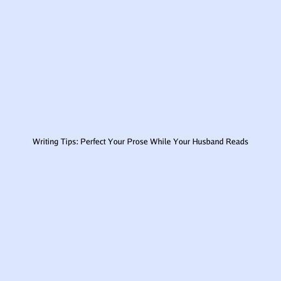Click the word "Reads" ending the title
The image size is (281, 281).
[237, 142]
